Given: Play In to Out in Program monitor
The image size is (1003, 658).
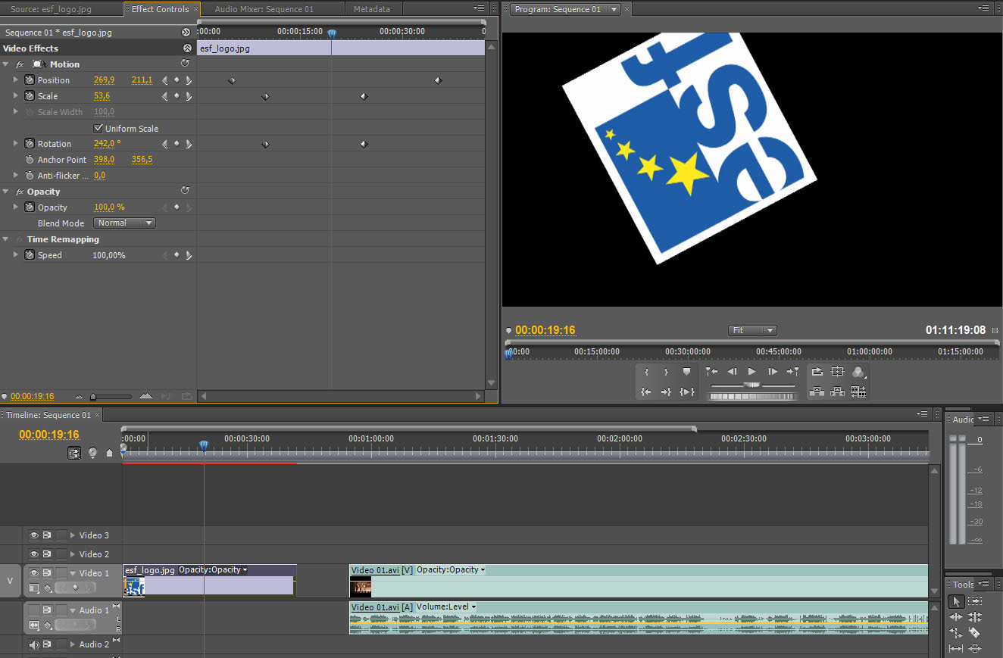Looking at the screenshot, I should click(x=686, y=391).
